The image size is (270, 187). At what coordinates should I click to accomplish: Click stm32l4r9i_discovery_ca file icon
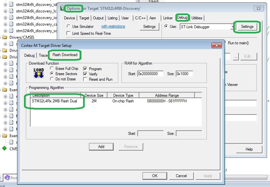tap(11, 24)
